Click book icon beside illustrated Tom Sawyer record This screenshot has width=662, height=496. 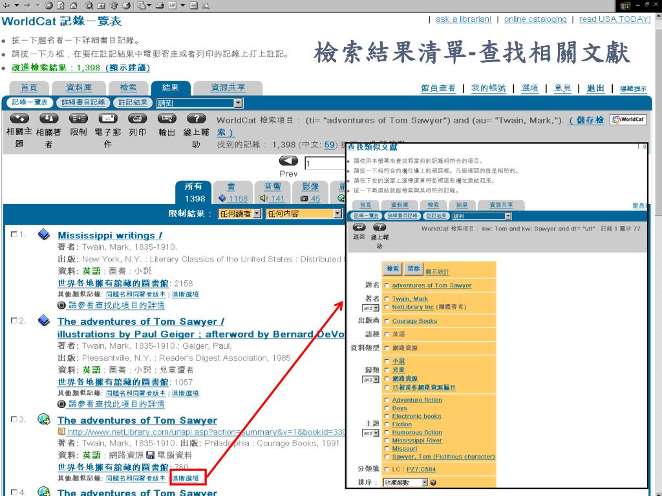pyautogui.click(x=43, y=320)
